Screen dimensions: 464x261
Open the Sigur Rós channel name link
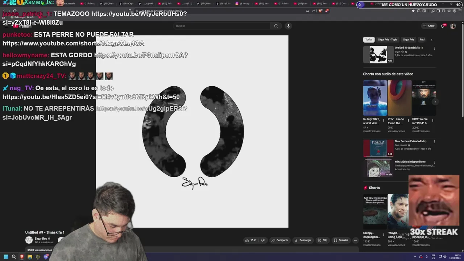pos(41,239)
